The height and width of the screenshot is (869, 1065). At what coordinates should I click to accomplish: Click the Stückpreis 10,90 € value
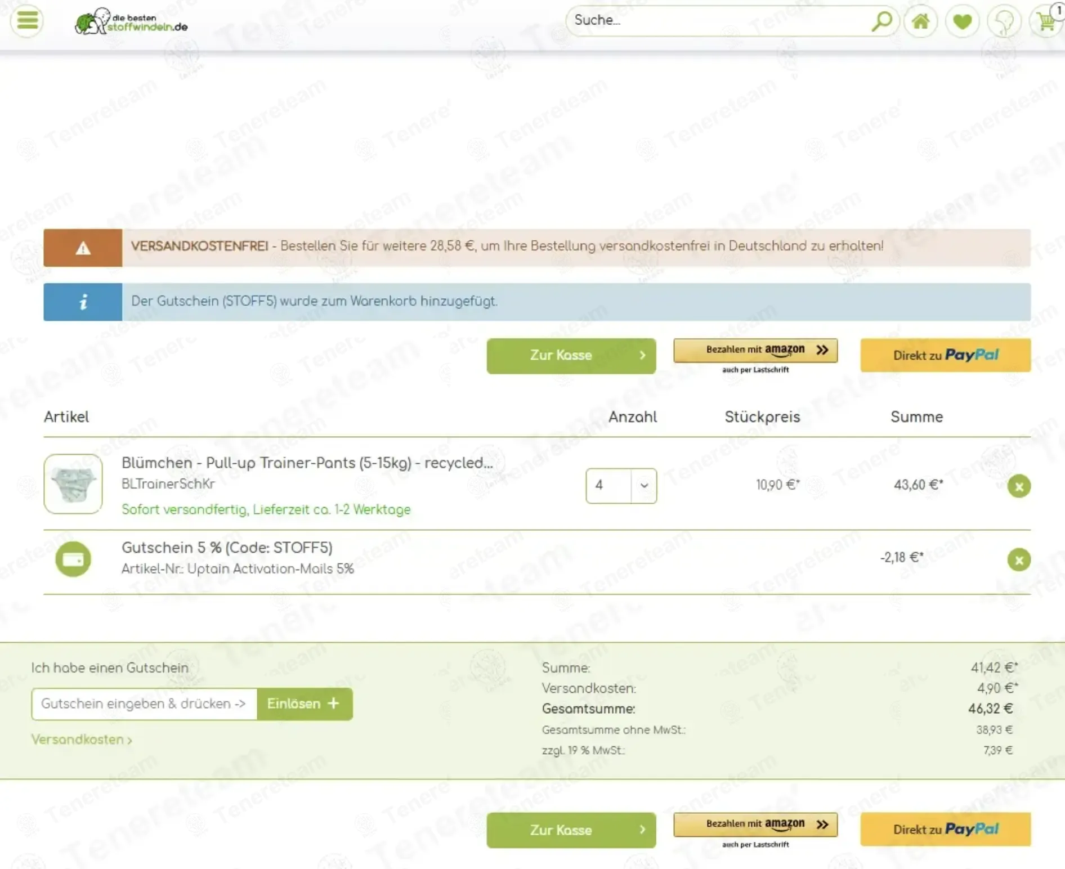click(x=778, y=485)
